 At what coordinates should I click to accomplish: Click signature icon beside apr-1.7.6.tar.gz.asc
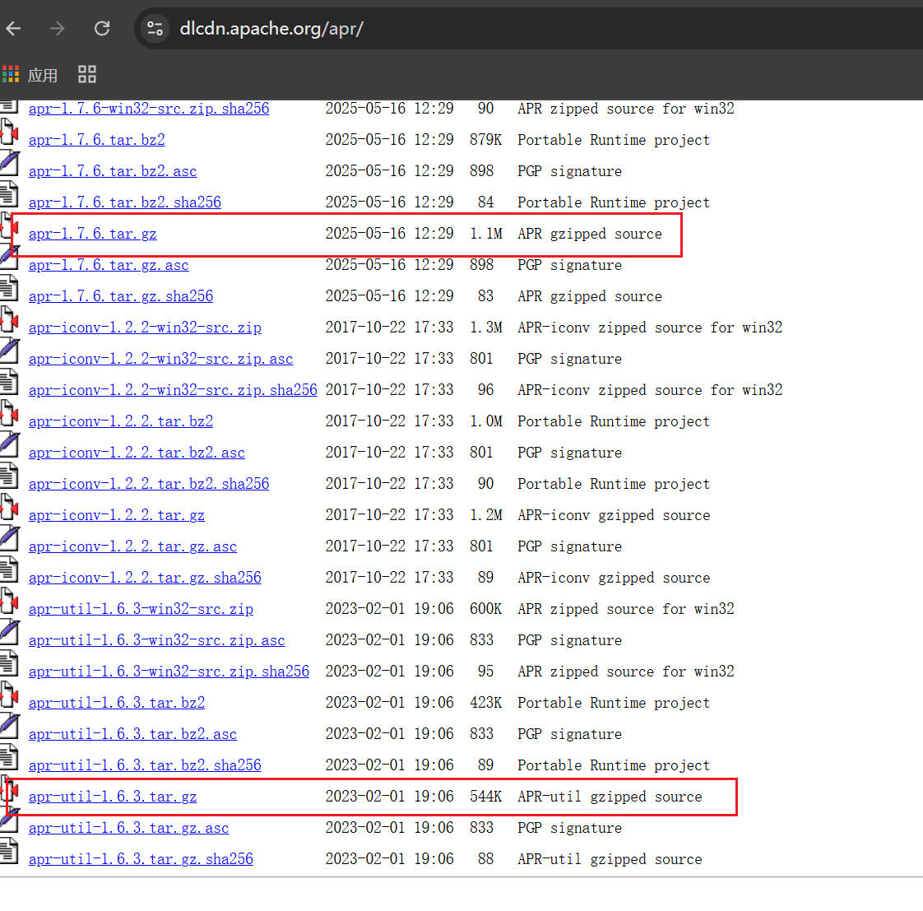point(9,258)
